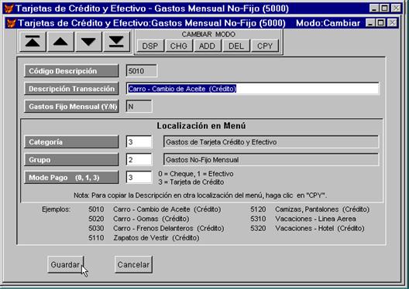Click example 5120 Camizas, Pantalones
This screenshot has height=289, width=409.
click(310, 209)
